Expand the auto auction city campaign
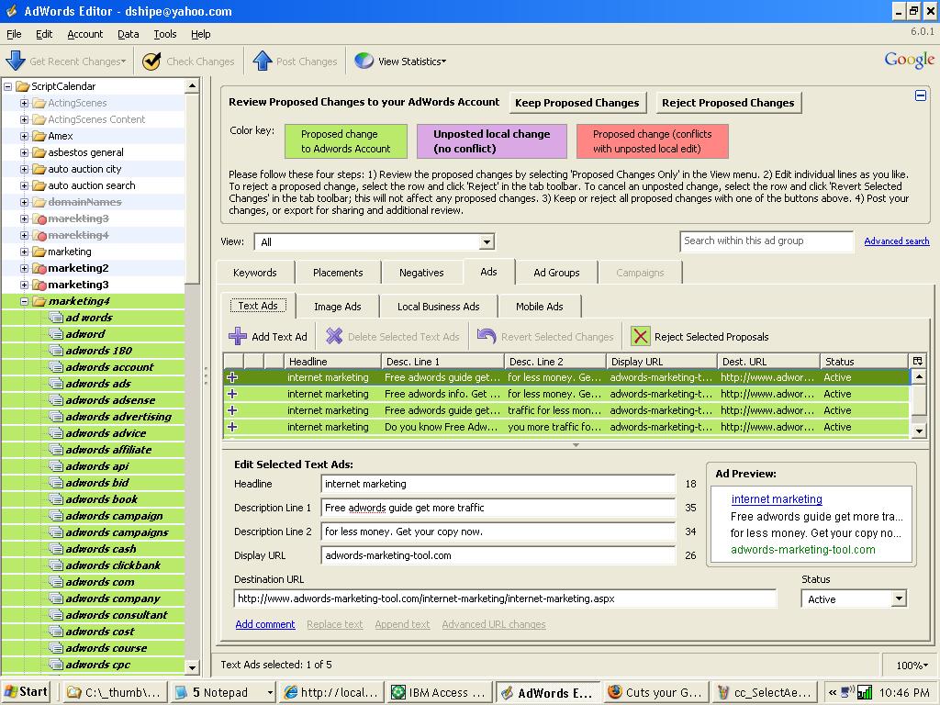 [x=24, y=169]
